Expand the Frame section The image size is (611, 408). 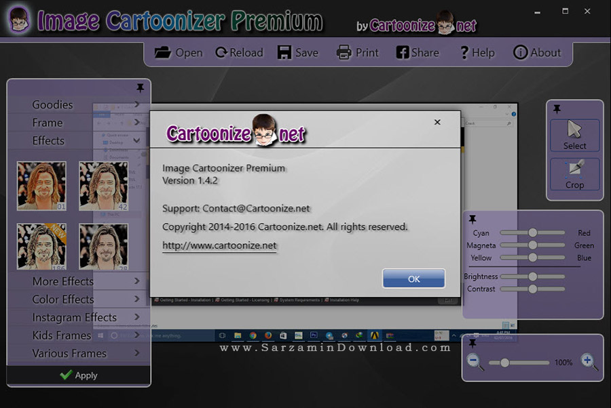point(78,123)
